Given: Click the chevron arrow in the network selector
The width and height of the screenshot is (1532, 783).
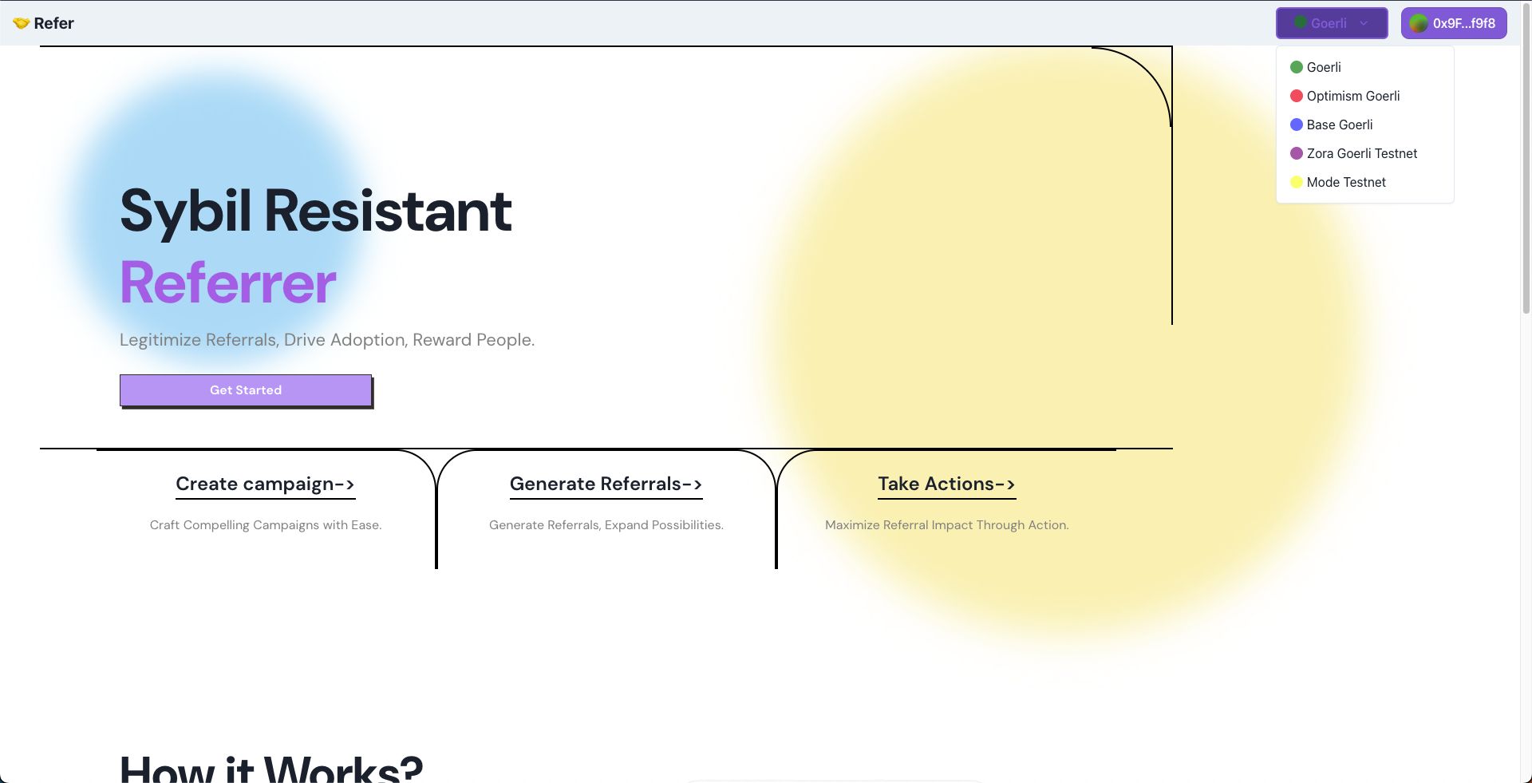Looking at the screenshot, I should click(x=1364, y=24).
